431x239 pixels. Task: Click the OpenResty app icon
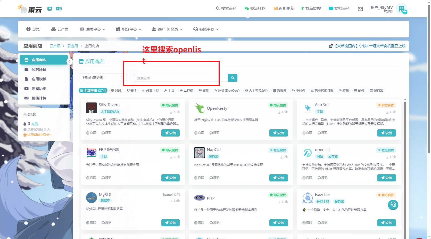(x=200, y=108)
